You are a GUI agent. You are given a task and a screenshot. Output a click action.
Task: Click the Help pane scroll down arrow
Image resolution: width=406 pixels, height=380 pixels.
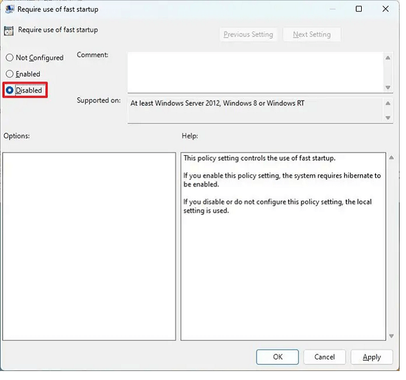pos(391,335)
